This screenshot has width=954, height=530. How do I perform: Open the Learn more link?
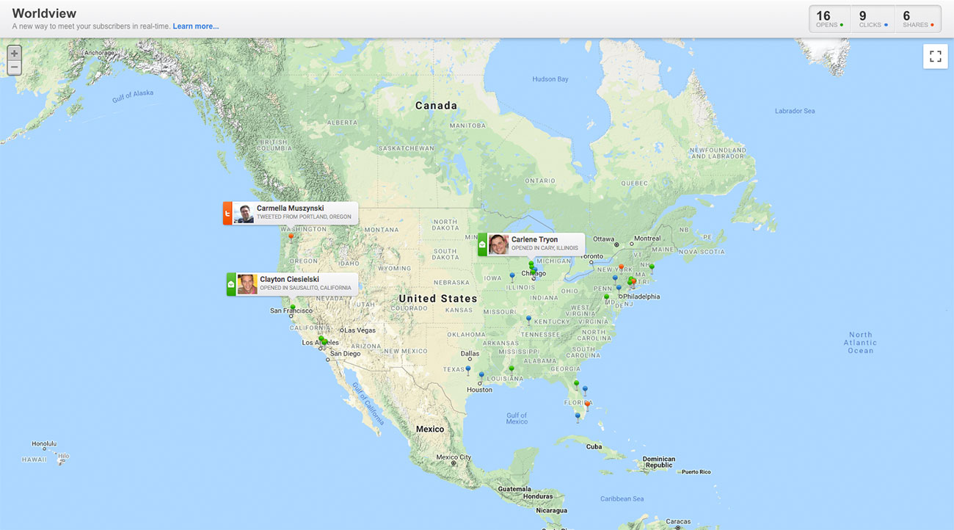click(x=196, y=26)
